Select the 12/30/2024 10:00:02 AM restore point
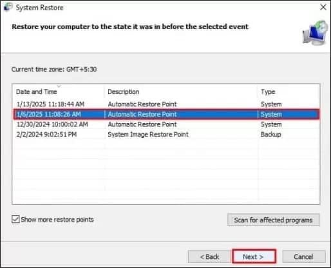331x268 pixels. click(x=166, y=124)
